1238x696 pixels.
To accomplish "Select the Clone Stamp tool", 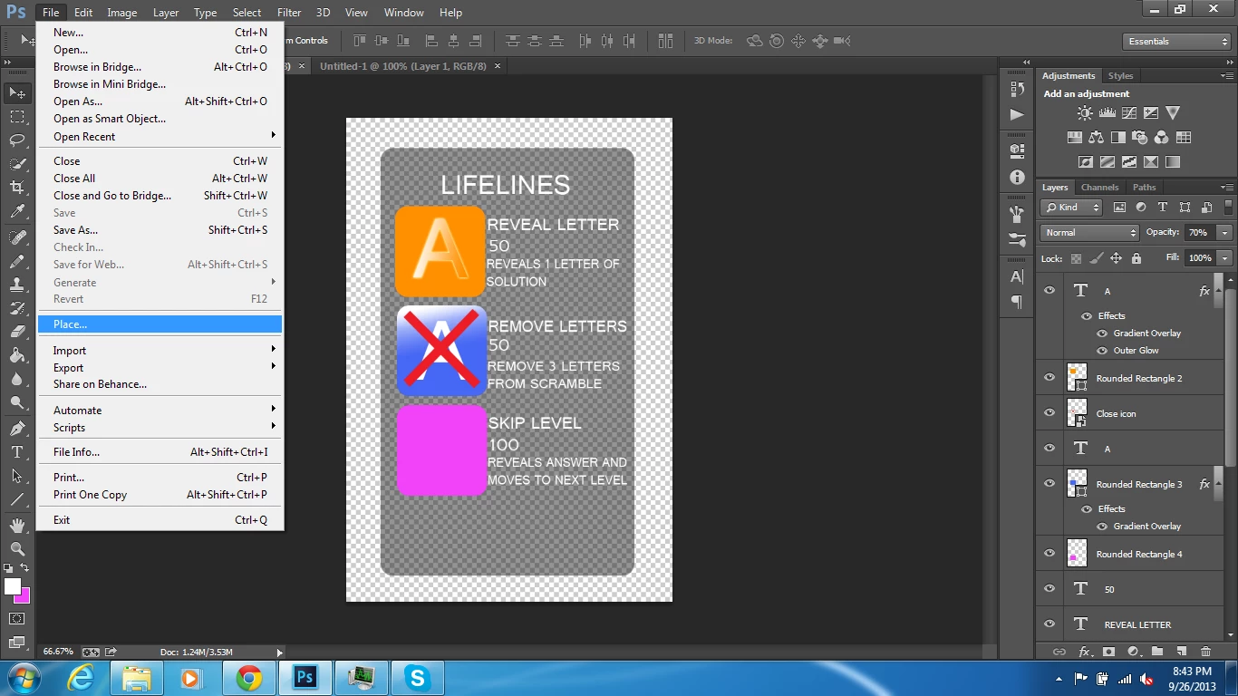I will [x=17, y=285].
